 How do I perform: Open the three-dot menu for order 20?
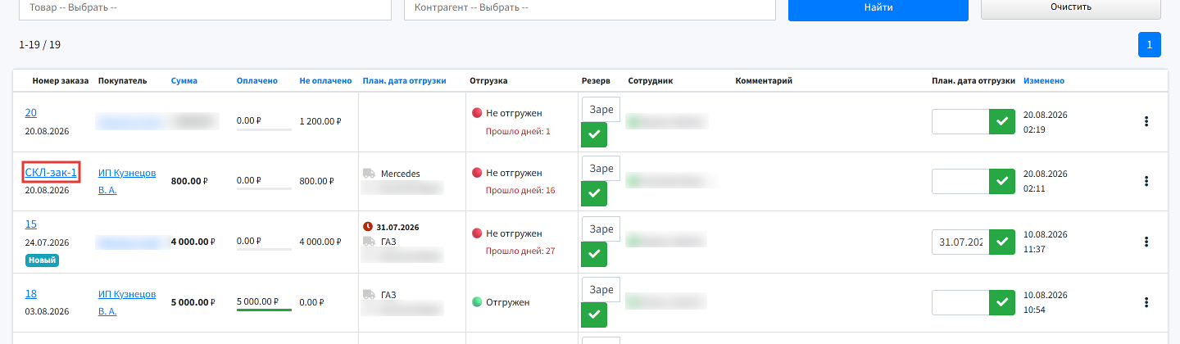pyautogui.click(x=1146, y=121)
